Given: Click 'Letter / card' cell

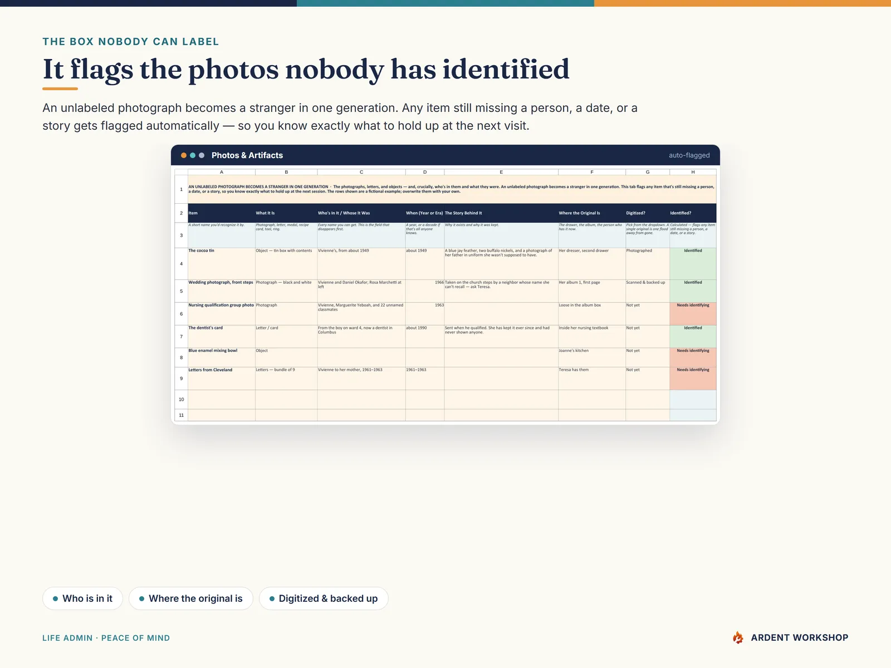Looking at the screenshot, I should coord(286,336).
